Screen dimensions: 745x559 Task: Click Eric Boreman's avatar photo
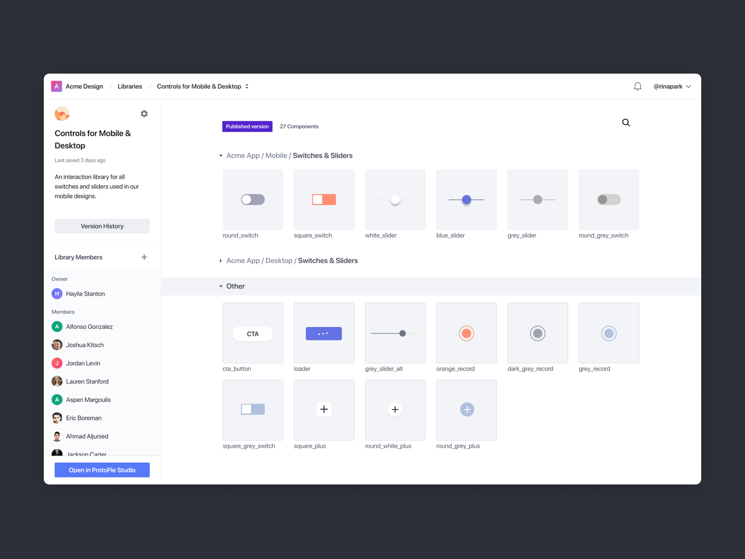(x=57, y=418)
